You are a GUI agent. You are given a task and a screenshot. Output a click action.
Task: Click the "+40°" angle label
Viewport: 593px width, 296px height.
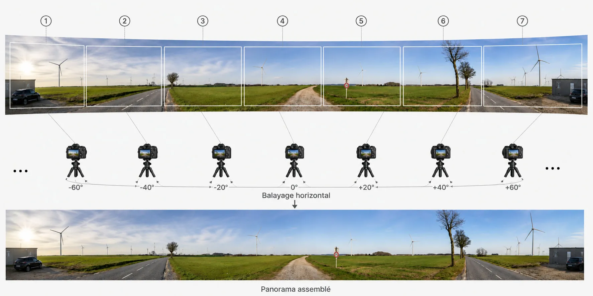(441, 188)
